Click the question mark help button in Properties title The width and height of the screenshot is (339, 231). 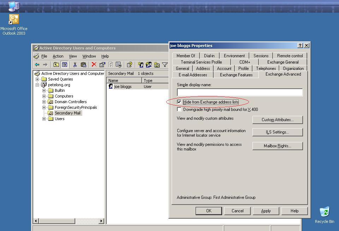click(x=300, y=46)
